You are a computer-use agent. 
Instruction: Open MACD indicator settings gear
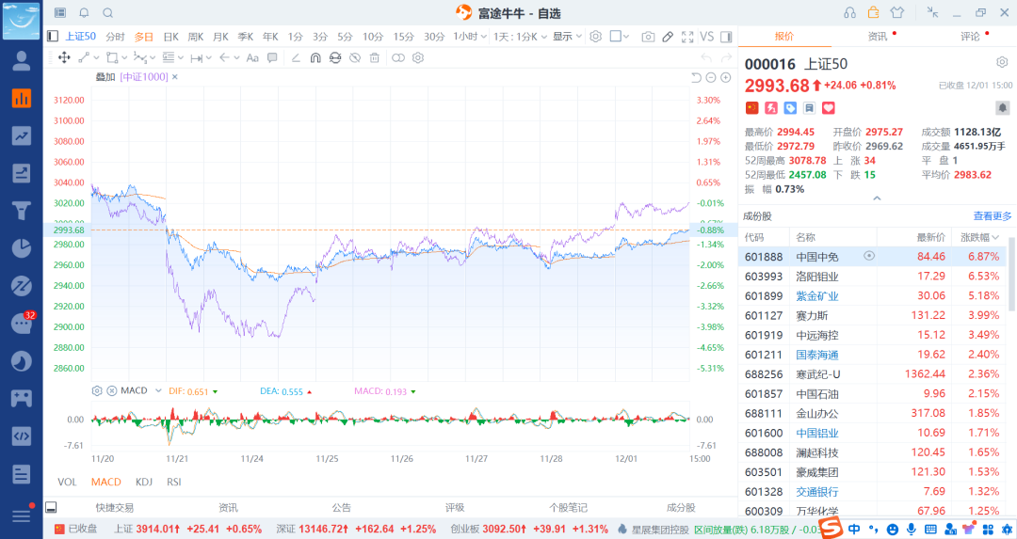click(97, 390)
